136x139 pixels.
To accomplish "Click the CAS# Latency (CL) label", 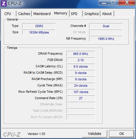I will click(49, 66).
